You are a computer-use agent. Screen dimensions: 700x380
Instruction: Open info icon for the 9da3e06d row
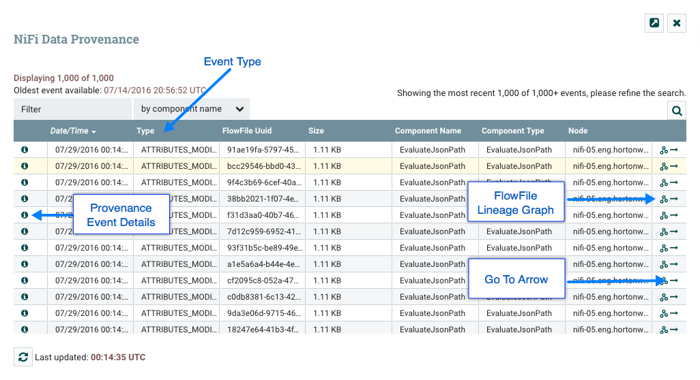(25, 313)
